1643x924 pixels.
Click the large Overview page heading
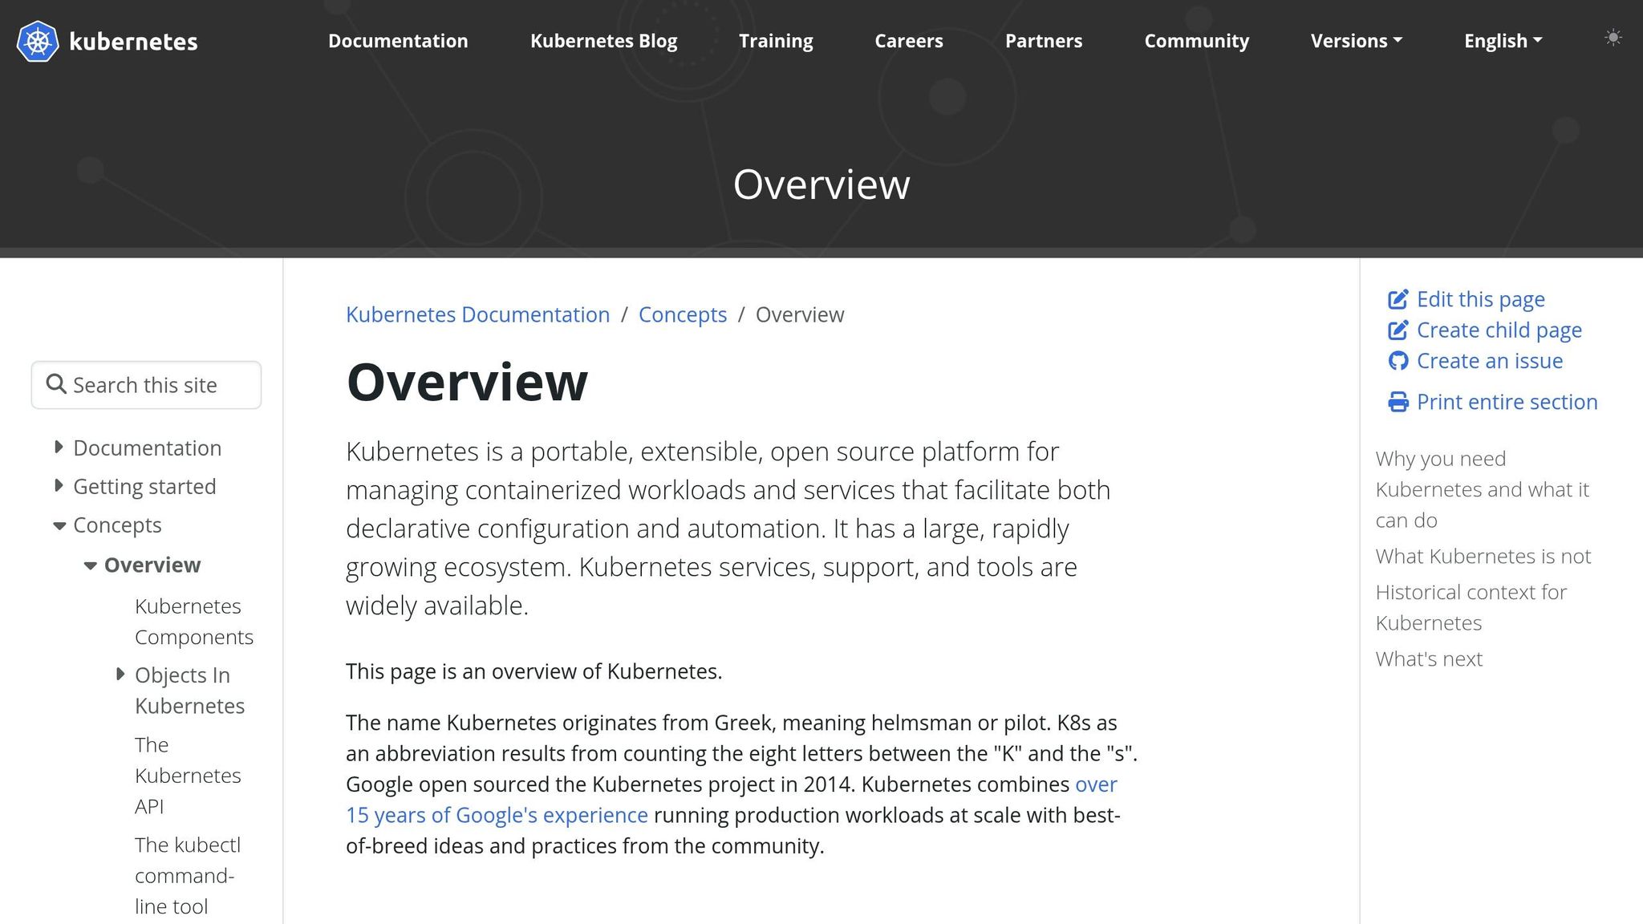coord(467,382)
